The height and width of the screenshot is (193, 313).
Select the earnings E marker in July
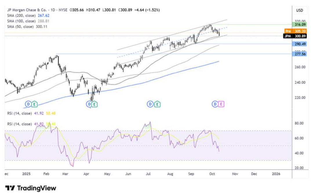(x=157, y=104)
